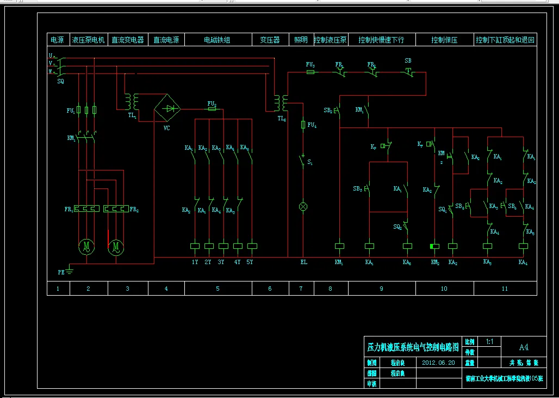Click the FU4 fuse symbol
This screenshot has width=559, height=398.
click(303, 125)
